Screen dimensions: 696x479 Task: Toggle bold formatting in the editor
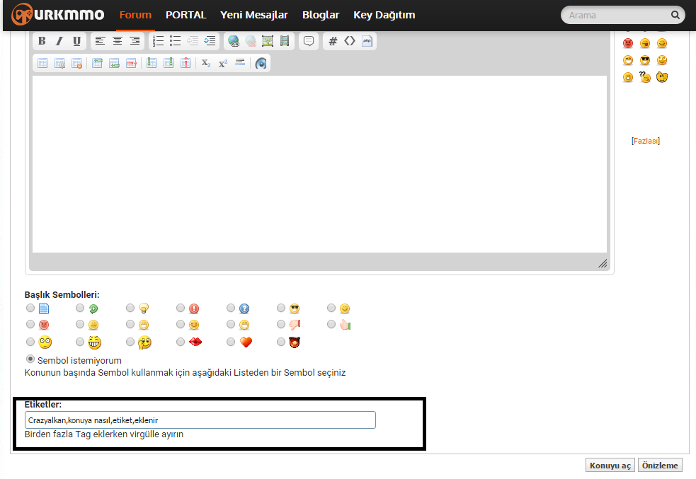(42, 41)
